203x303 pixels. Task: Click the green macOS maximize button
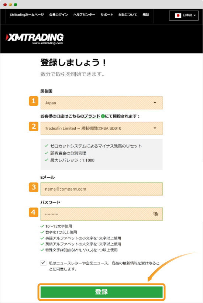pos(15,5)
